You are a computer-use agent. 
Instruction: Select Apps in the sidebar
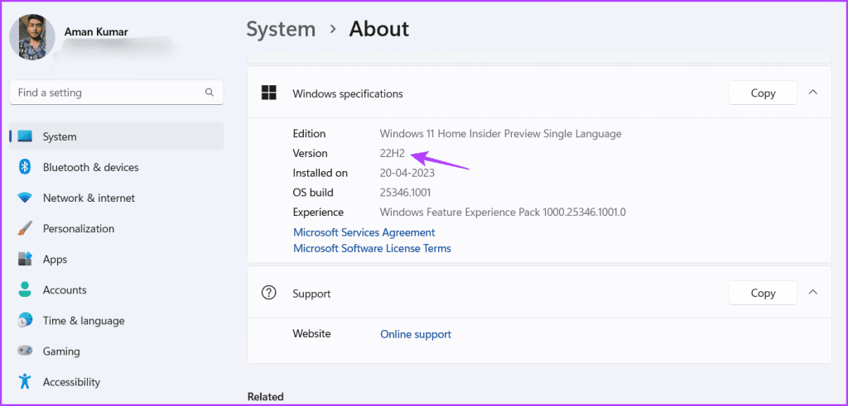(117, 259)
